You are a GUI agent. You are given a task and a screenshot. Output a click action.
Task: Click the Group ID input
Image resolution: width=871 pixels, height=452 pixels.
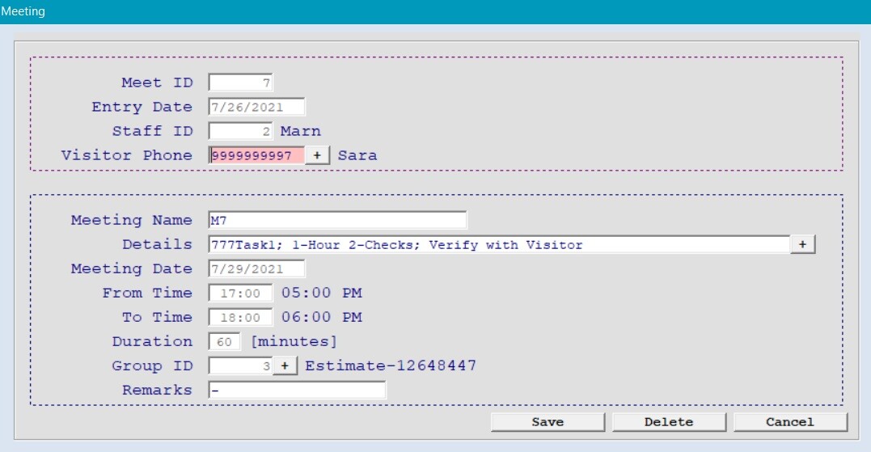(x=240, y=366)
